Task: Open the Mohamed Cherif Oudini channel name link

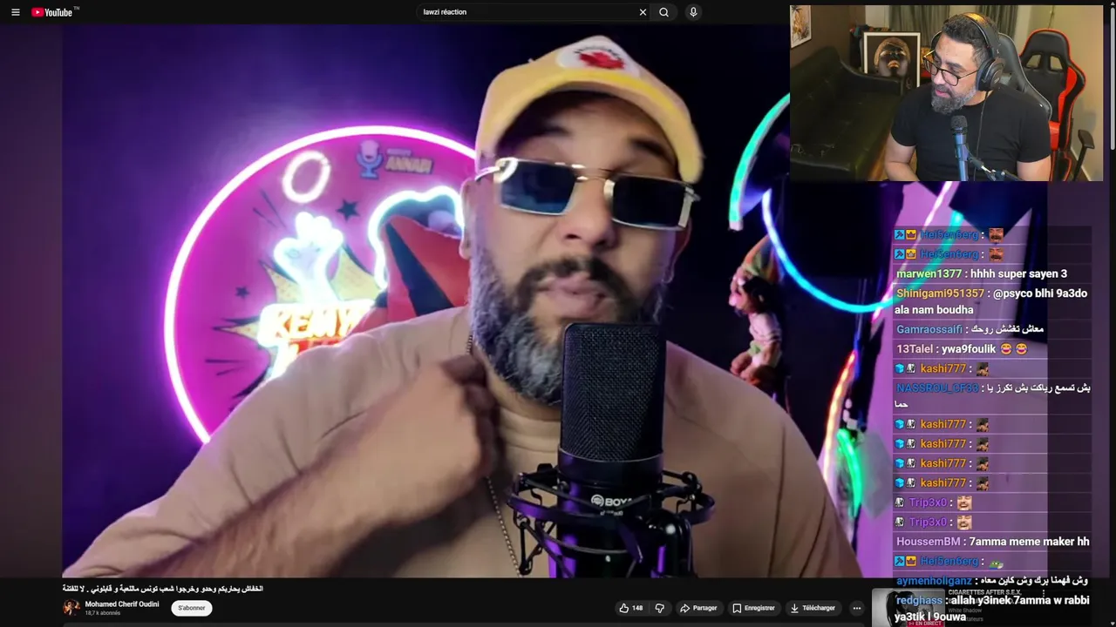Action: pos(122,603)
